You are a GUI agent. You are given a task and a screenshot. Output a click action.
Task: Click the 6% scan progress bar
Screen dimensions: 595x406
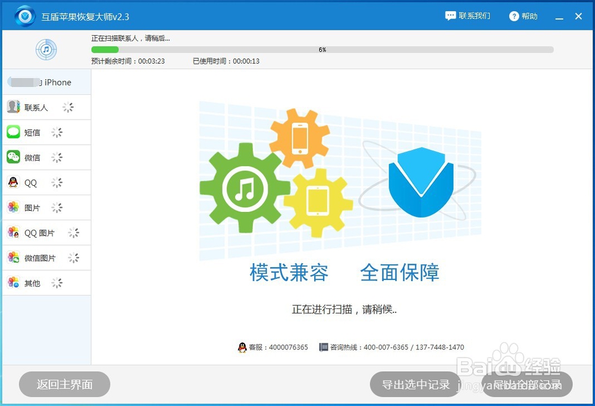tap(322, 50)
